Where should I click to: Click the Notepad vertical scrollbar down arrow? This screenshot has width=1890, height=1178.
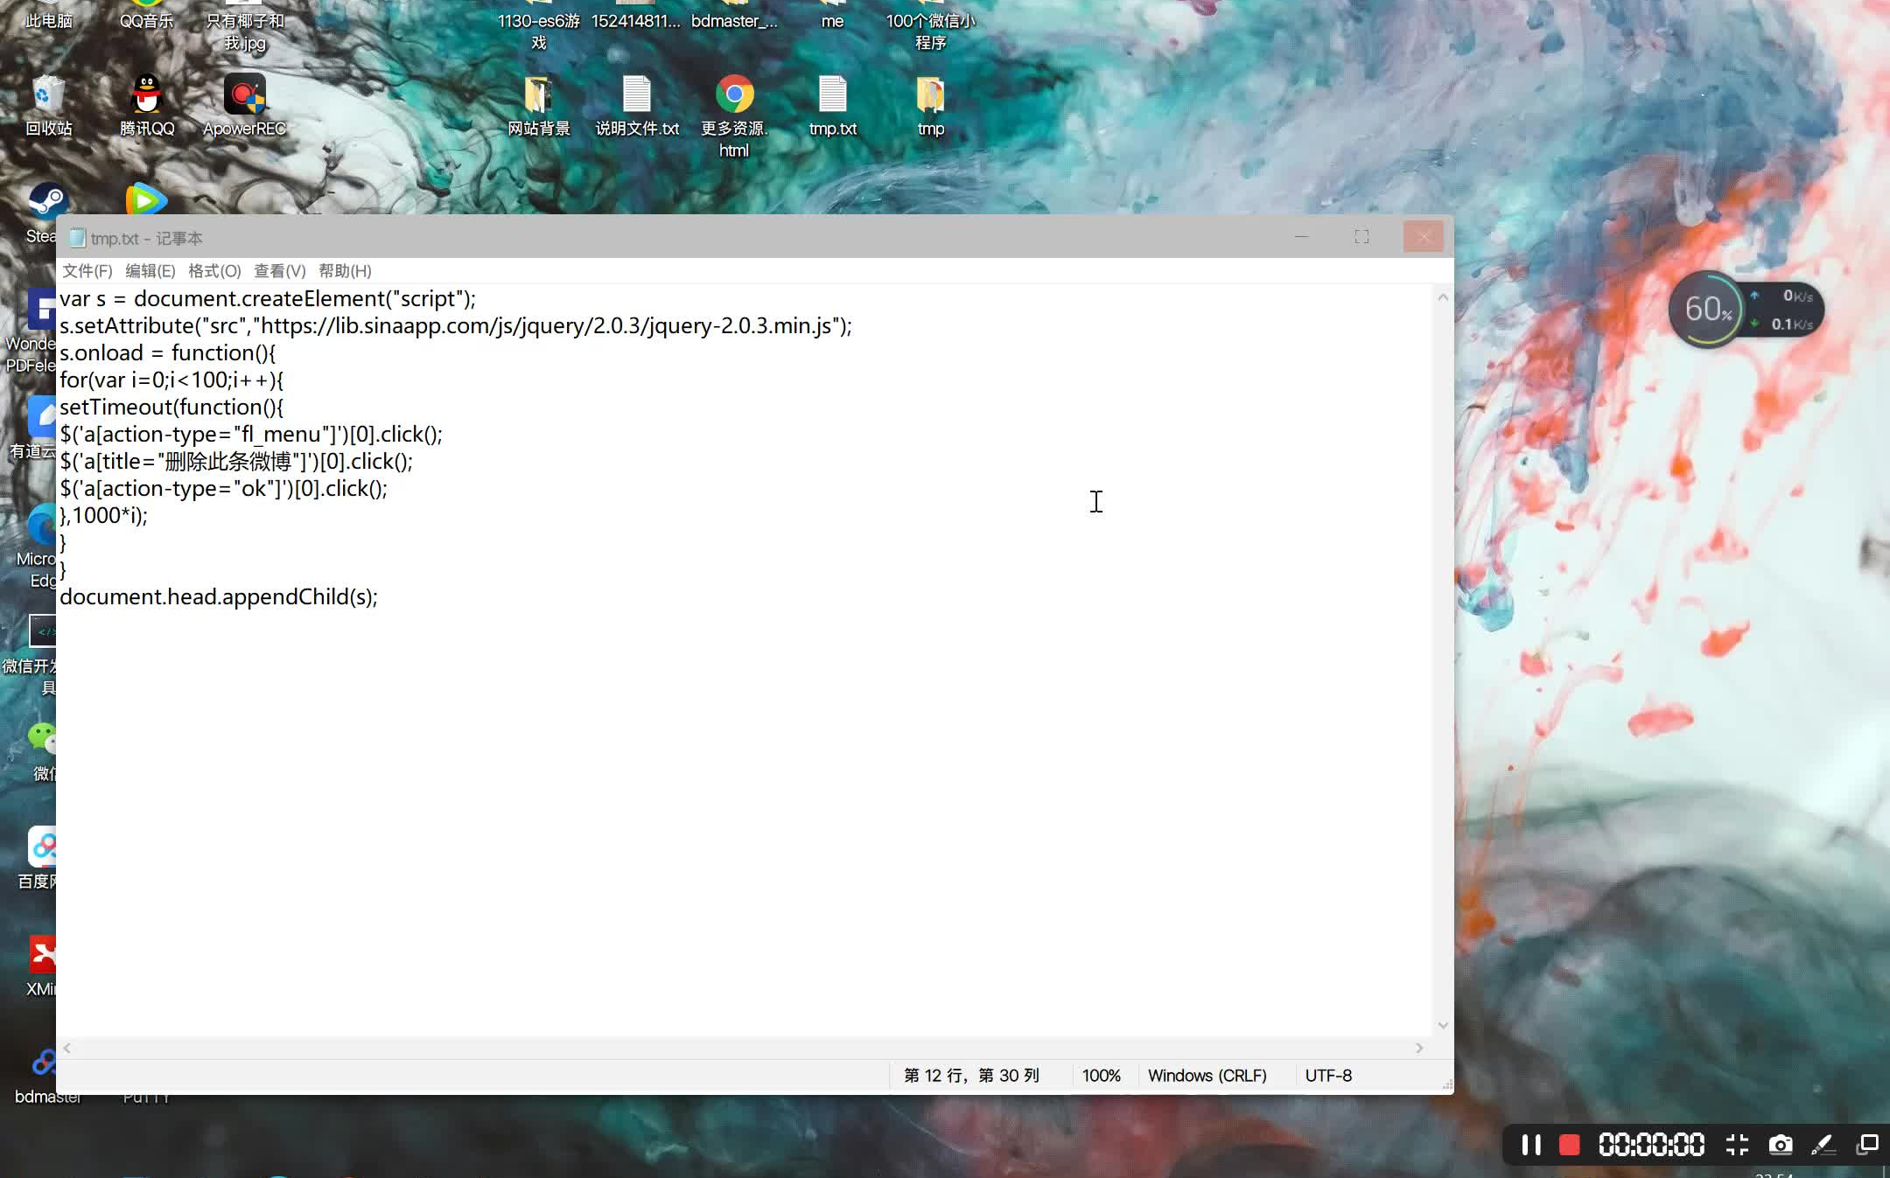point(1443,1026)
